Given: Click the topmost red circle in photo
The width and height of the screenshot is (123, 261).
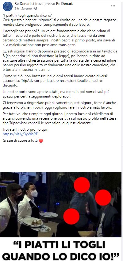Looking at the screenshot, I should pyautogui.click(x=82, y=185).
